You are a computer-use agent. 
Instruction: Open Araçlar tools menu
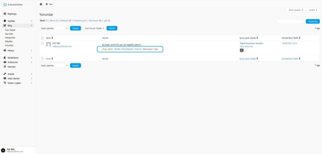pyautogui.click(x=11, y=74)
